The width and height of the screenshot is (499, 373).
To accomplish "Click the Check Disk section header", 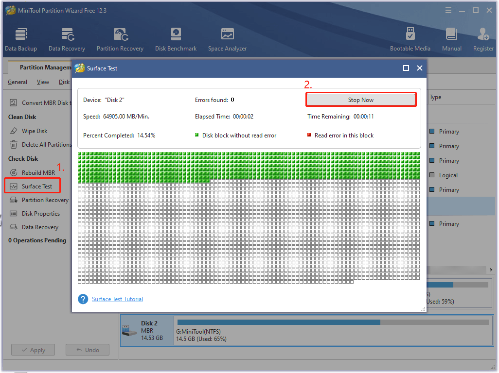I will click(23, 158).
